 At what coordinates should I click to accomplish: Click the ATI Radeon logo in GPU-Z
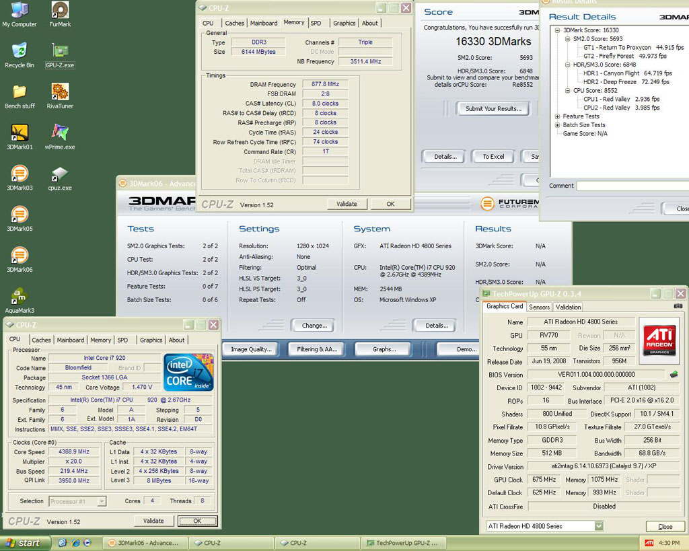[x=659, y=340]
